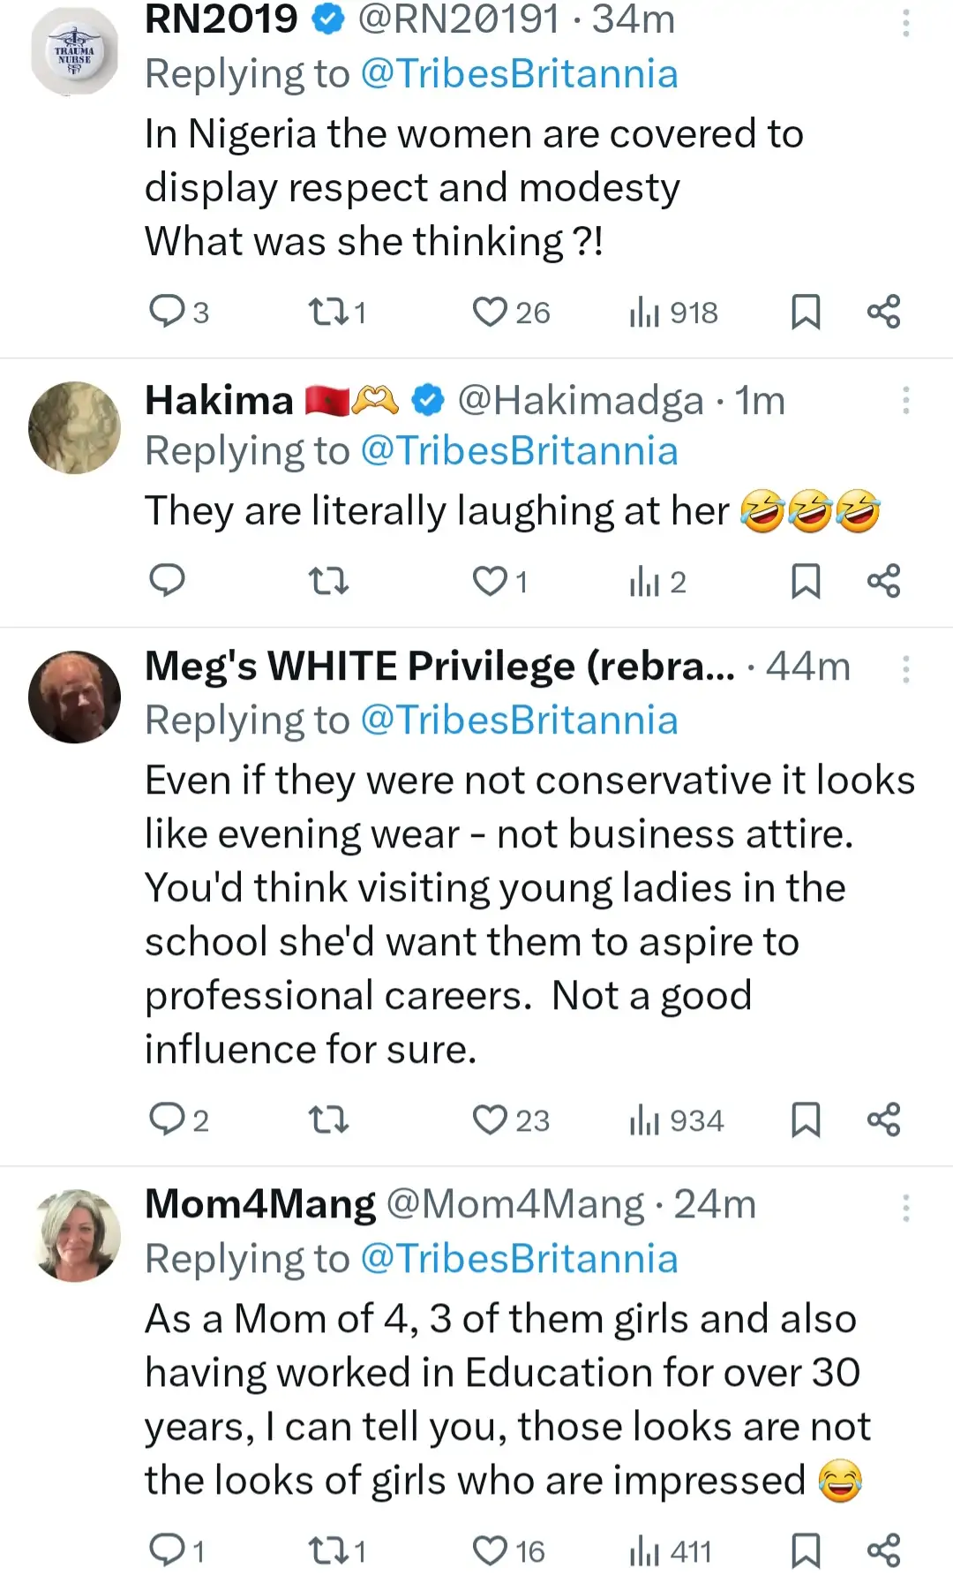
Task: Open @TribesBritannia link in Hakima's reply
Action: pyautogui.click(x=519, y=451)
